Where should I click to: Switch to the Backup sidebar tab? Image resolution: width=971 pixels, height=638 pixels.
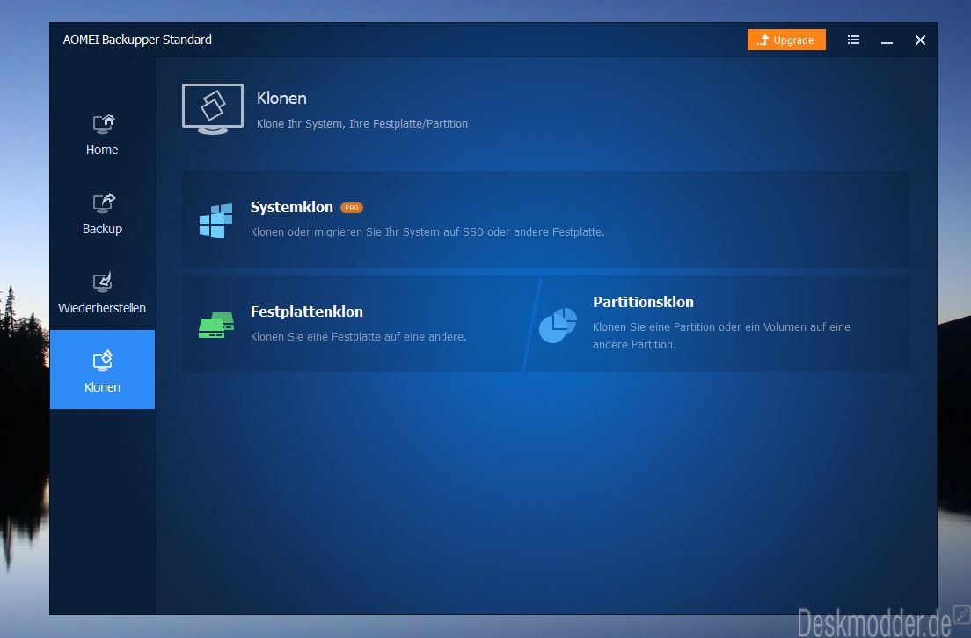click(102, 214)
